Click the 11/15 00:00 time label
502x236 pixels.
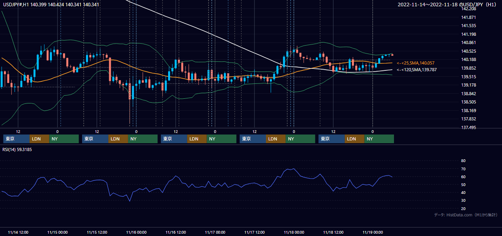tap(57, 232)
